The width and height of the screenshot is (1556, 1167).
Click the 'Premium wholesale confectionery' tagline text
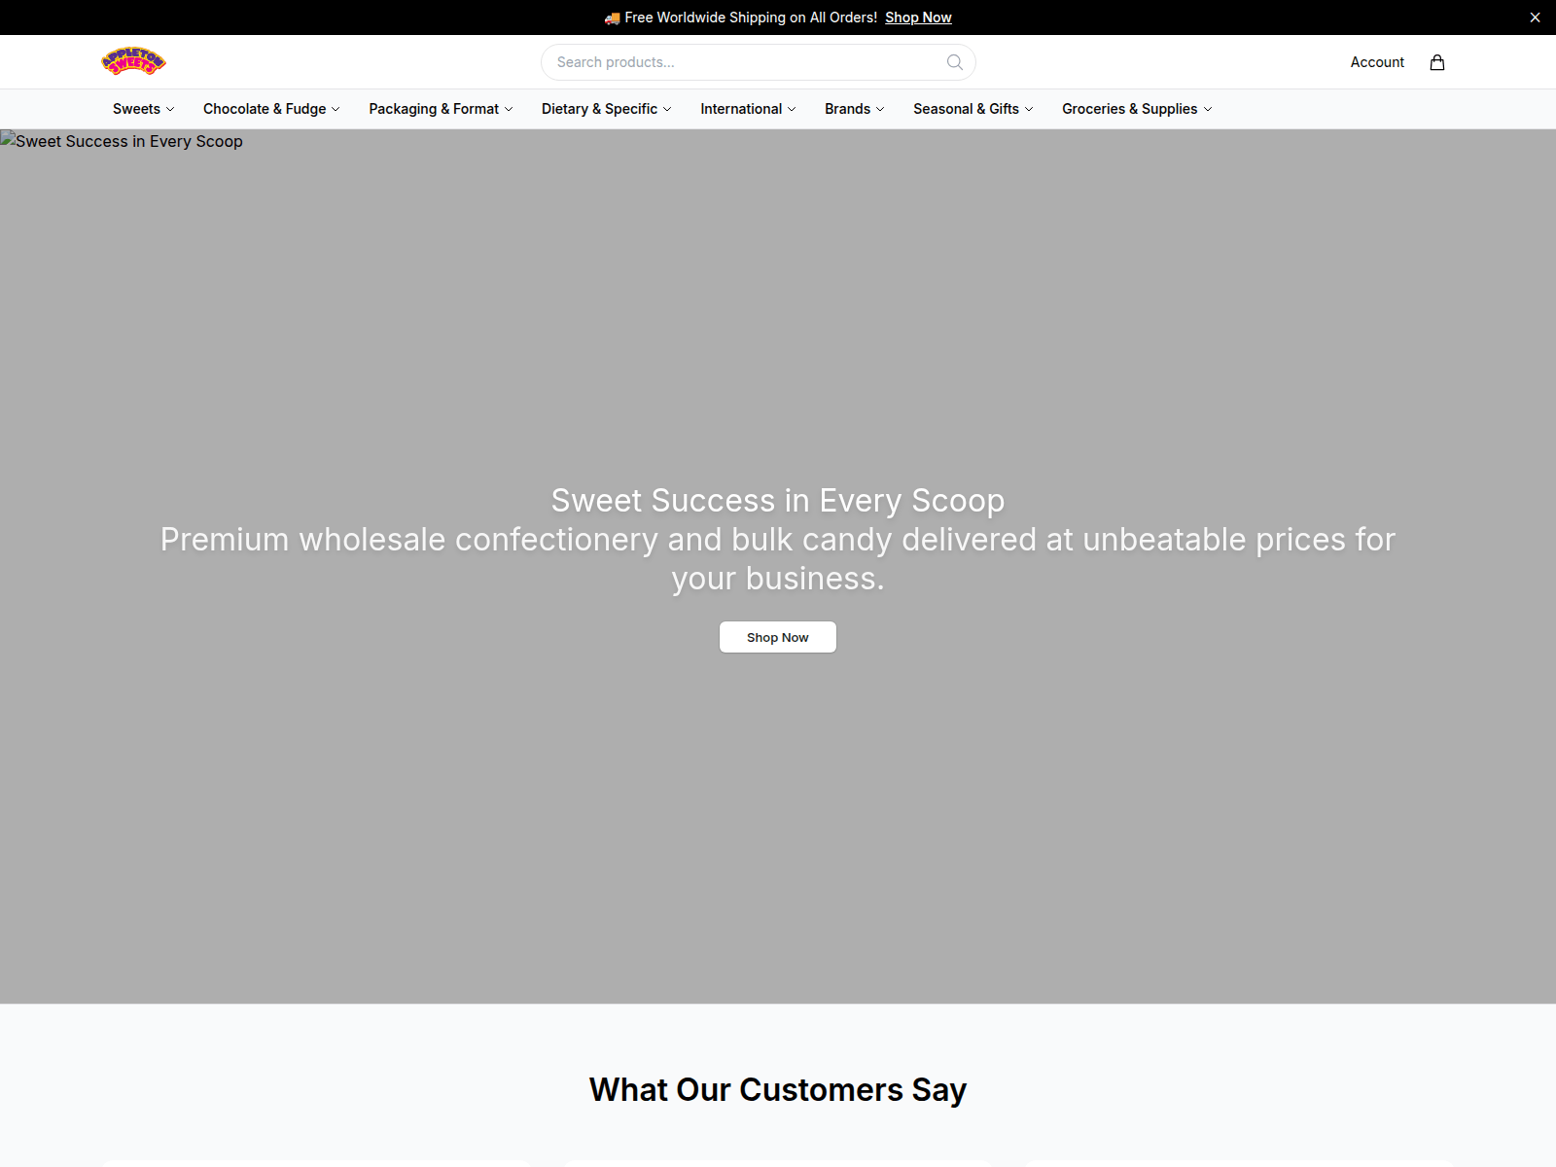tap(778, 558)
